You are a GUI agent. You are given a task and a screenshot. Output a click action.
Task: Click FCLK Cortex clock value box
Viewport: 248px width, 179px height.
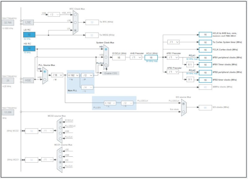click(205, 50)
